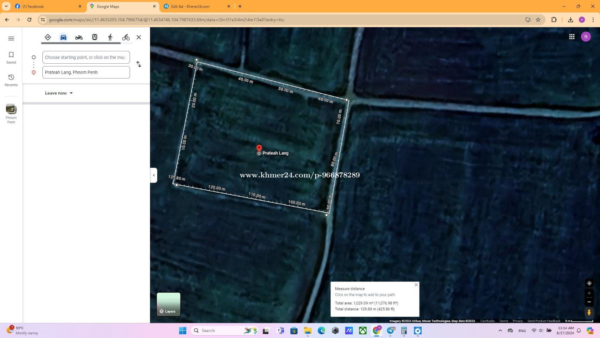
Task: Toggle the Layers map view thumbnail
Action: click(168, 304)
